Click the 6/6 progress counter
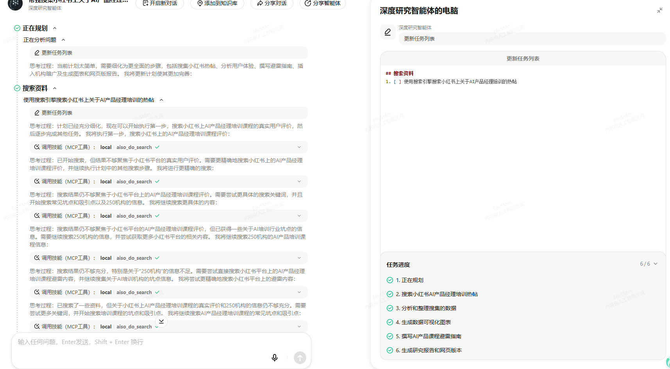 645,264
